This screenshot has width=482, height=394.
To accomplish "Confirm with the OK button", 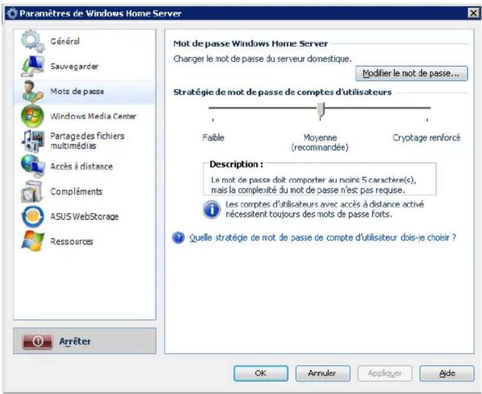I will tap(261, 373).
